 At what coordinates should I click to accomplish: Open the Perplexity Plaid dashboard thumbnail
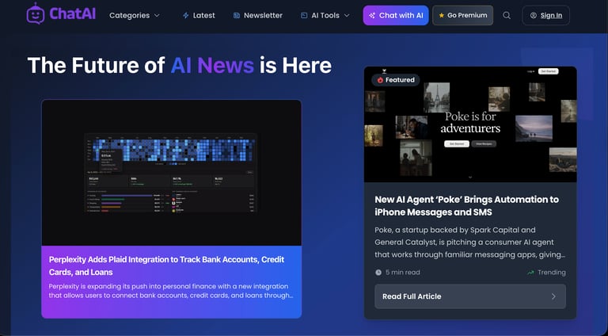pos(171,173)
